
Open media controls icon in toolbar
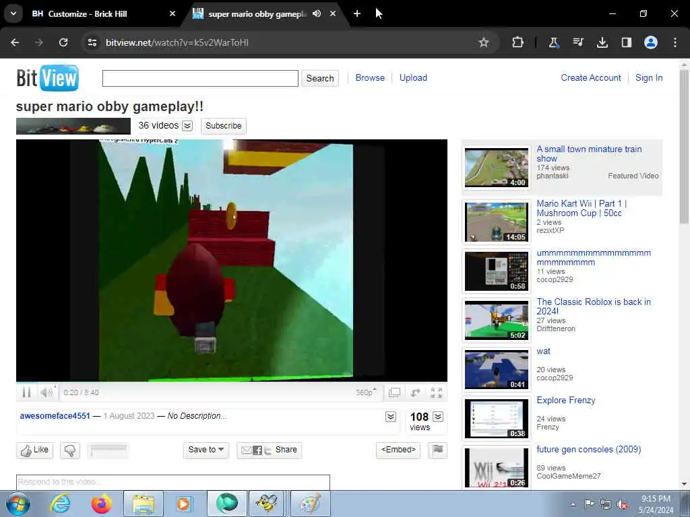click(x=577, y=42)
